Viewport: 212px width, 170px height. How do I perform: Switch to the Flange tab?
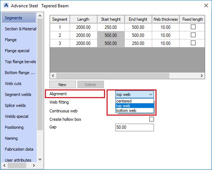[x=11, y=40]
